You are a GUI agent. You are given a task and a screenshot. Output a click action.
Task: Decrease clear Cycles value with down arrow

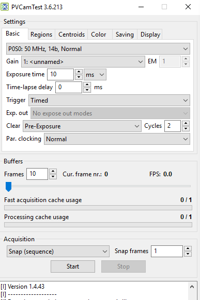point(186,128)
